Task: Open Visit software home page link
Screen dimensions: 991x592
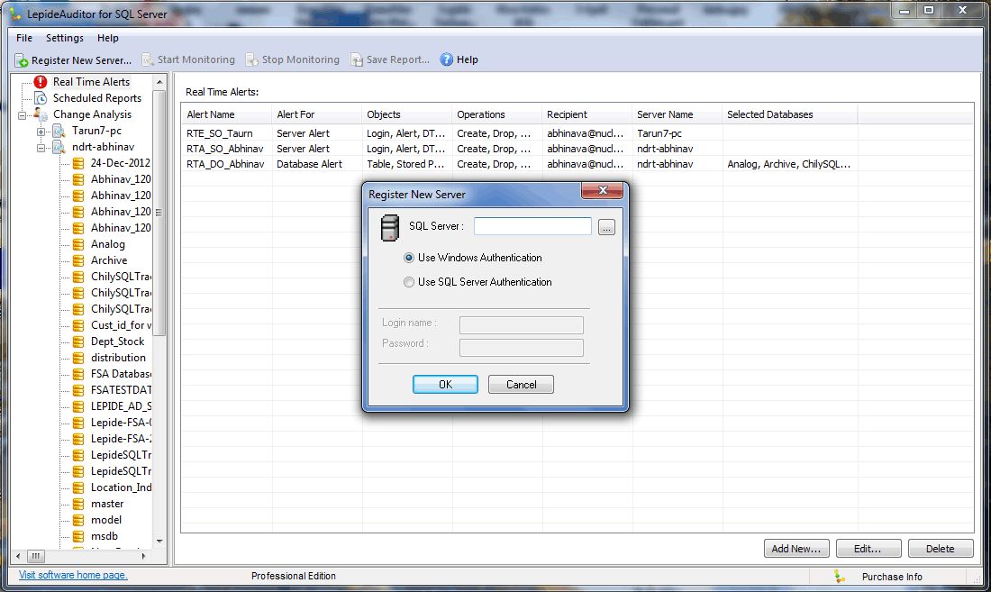Action: 73,575
